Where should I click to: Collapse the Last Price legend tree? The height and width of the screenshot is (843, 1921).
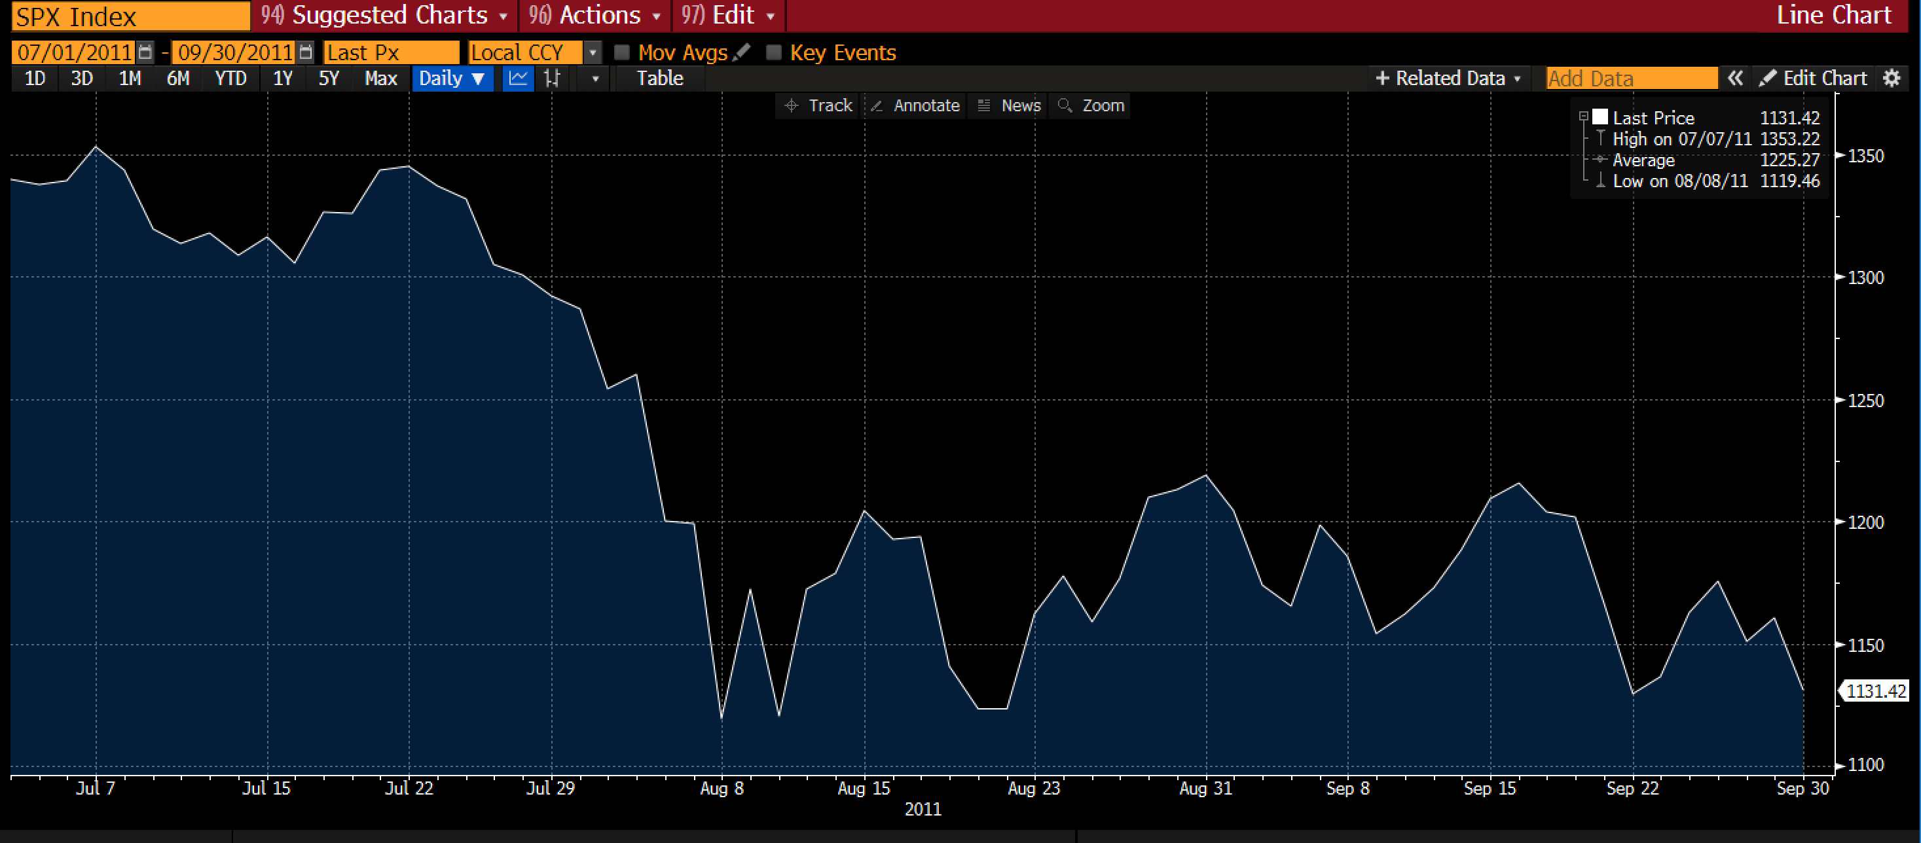click(1583, 117)
